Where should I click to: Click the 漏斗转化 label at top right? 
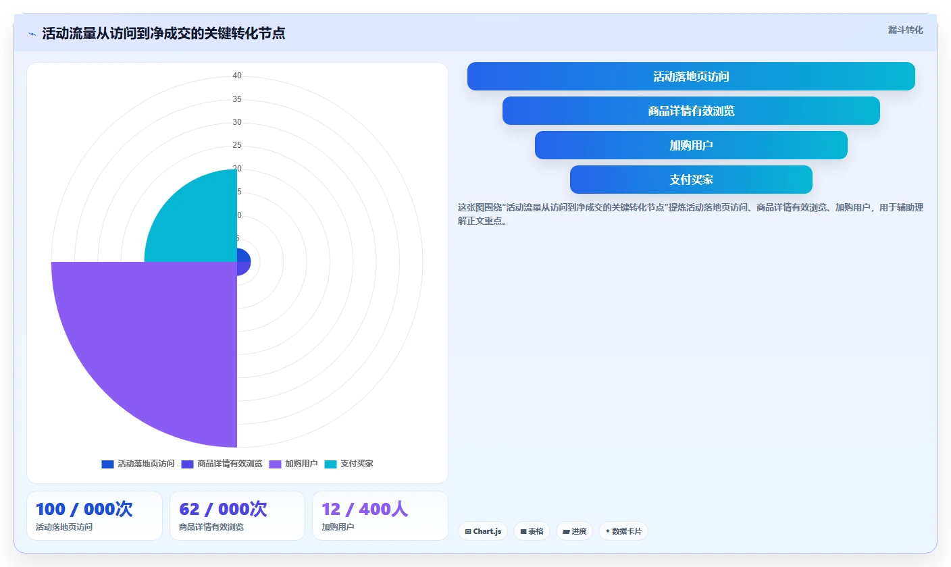[905, 30]
